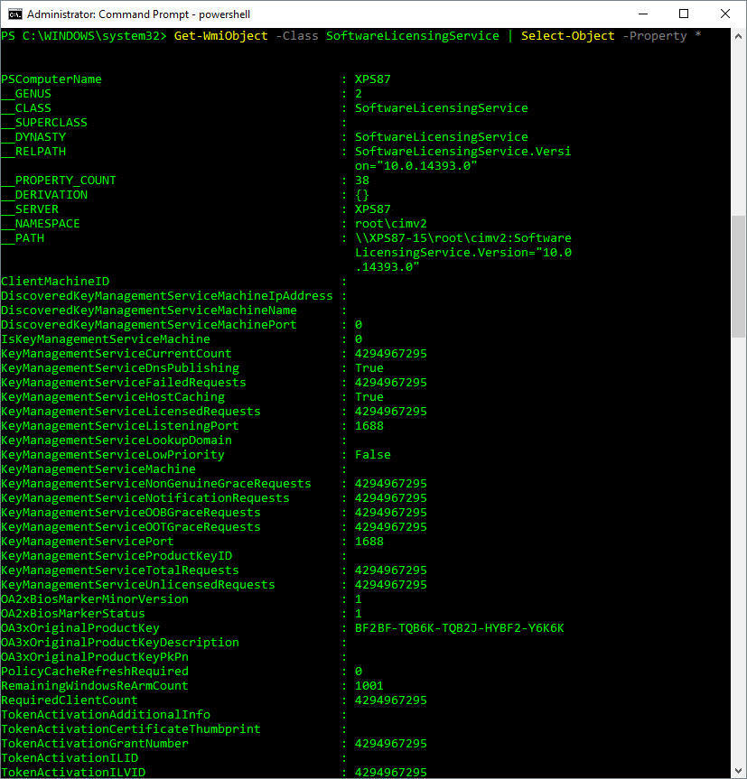Screen dimensions: 747x779
Task: Click the scrollbar down arrow
Action: pos(738,771)
